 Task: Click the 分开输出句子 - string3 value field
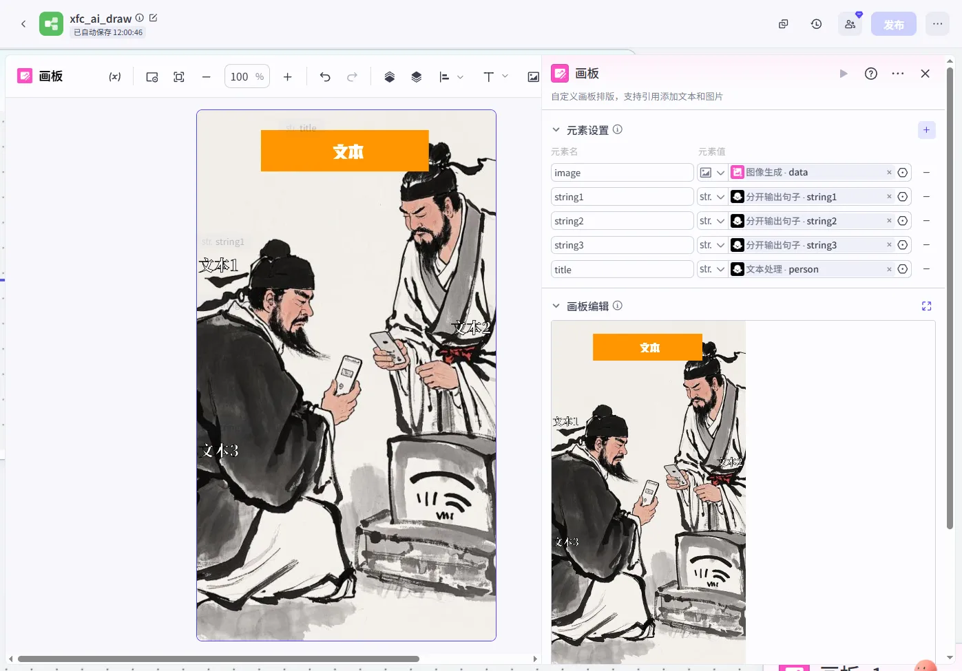pyautogui.click(x=811, y=245)
